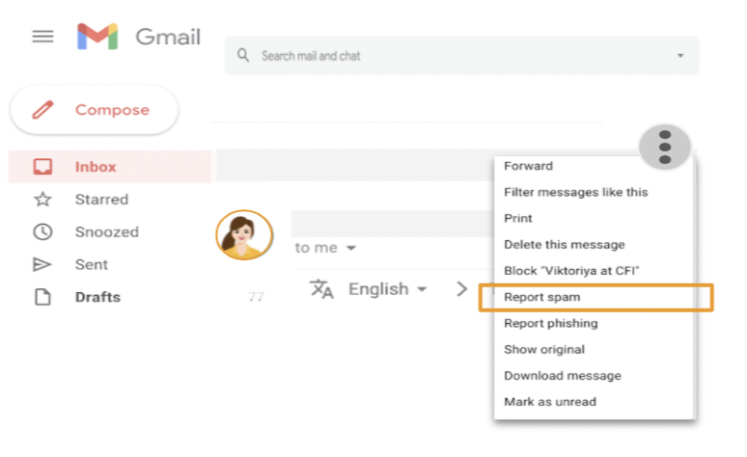The width and height of the screenshot is (747, 457).
Task: Expand search options dropdown arrow
Action: click(680, 56)
